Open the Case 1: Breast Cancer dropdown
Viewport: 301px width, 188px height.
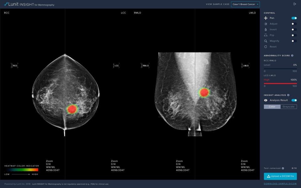pyautogui.click(x=245, y=4)
